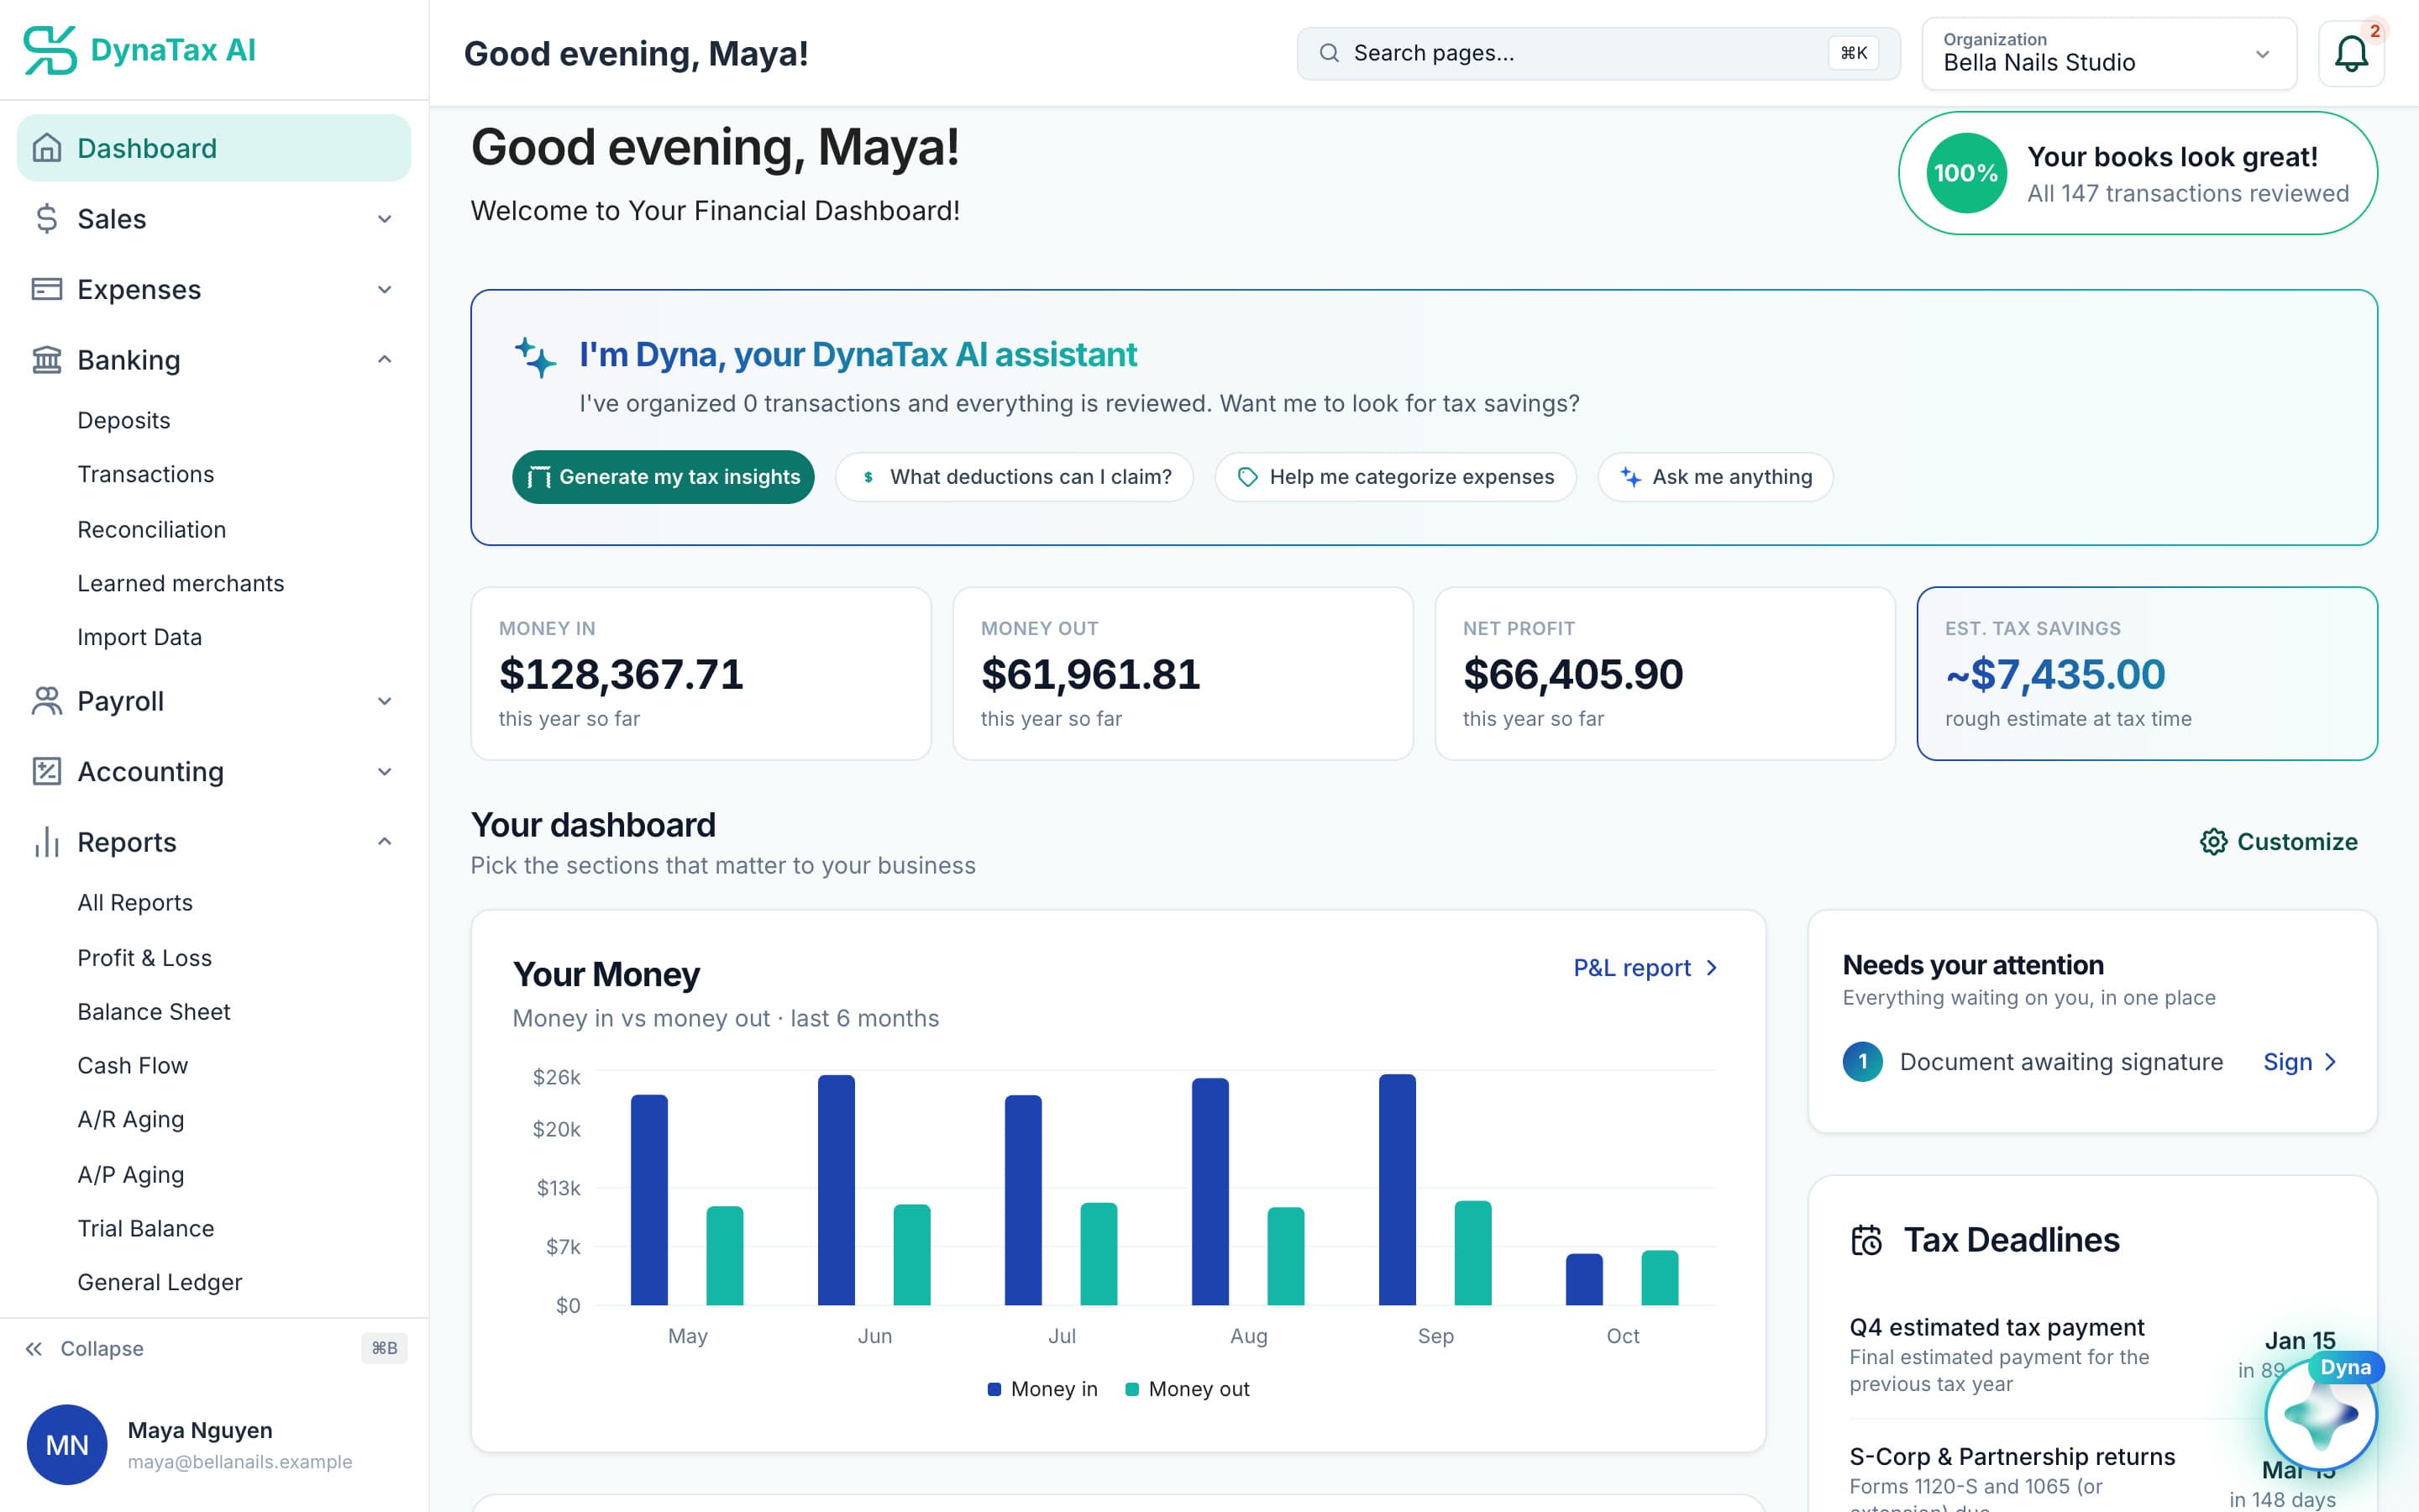Viewport: 2419px width, 1512px height.
Task: Click Generate my tax insights button
Action: pyautogui.click(x=663, y=477)
